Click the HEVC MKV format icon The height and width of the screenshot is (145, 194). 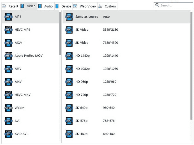point(8,95)
